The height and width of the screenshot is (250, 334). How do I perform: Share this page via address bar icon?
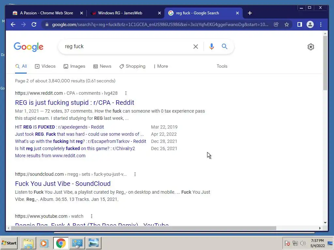pyautogui.click(x=276, y=24)
